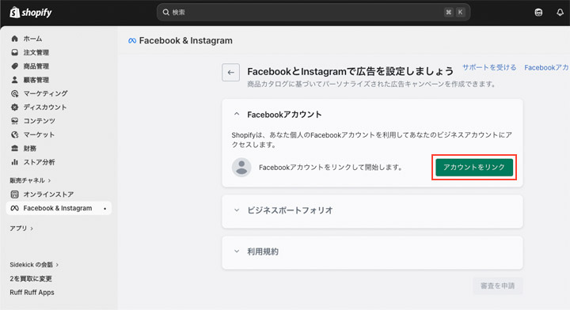This screenshot has width=570, height=310.
Task: Click the pin dot beside Facebook & Instagram
Action: coord(104,208)
